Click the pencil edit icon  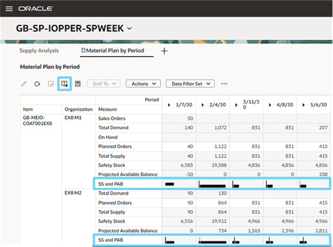24,83
